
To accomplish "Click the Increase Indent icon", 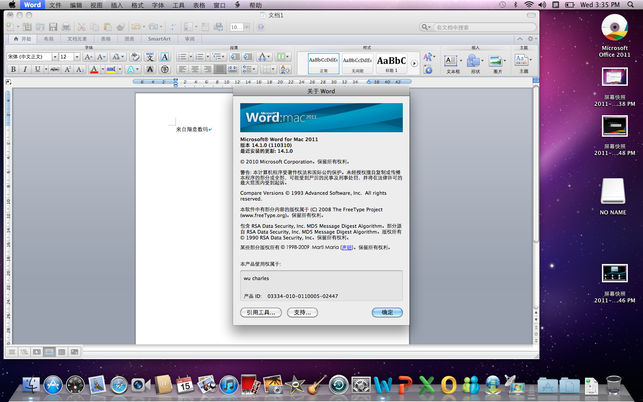I will point(248,57).
